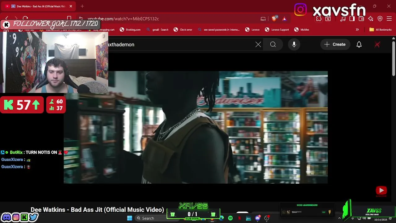
Task: Click the cast media icon in address bar
Action: [x=263, y=19]
